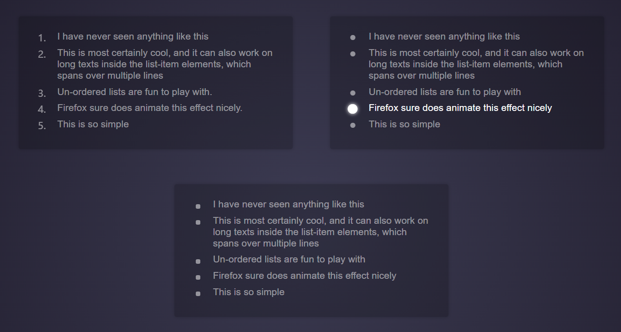Click round bullet beside 'This is so simple' in right list
The image size is (621, 332).
tap(353, 125)
